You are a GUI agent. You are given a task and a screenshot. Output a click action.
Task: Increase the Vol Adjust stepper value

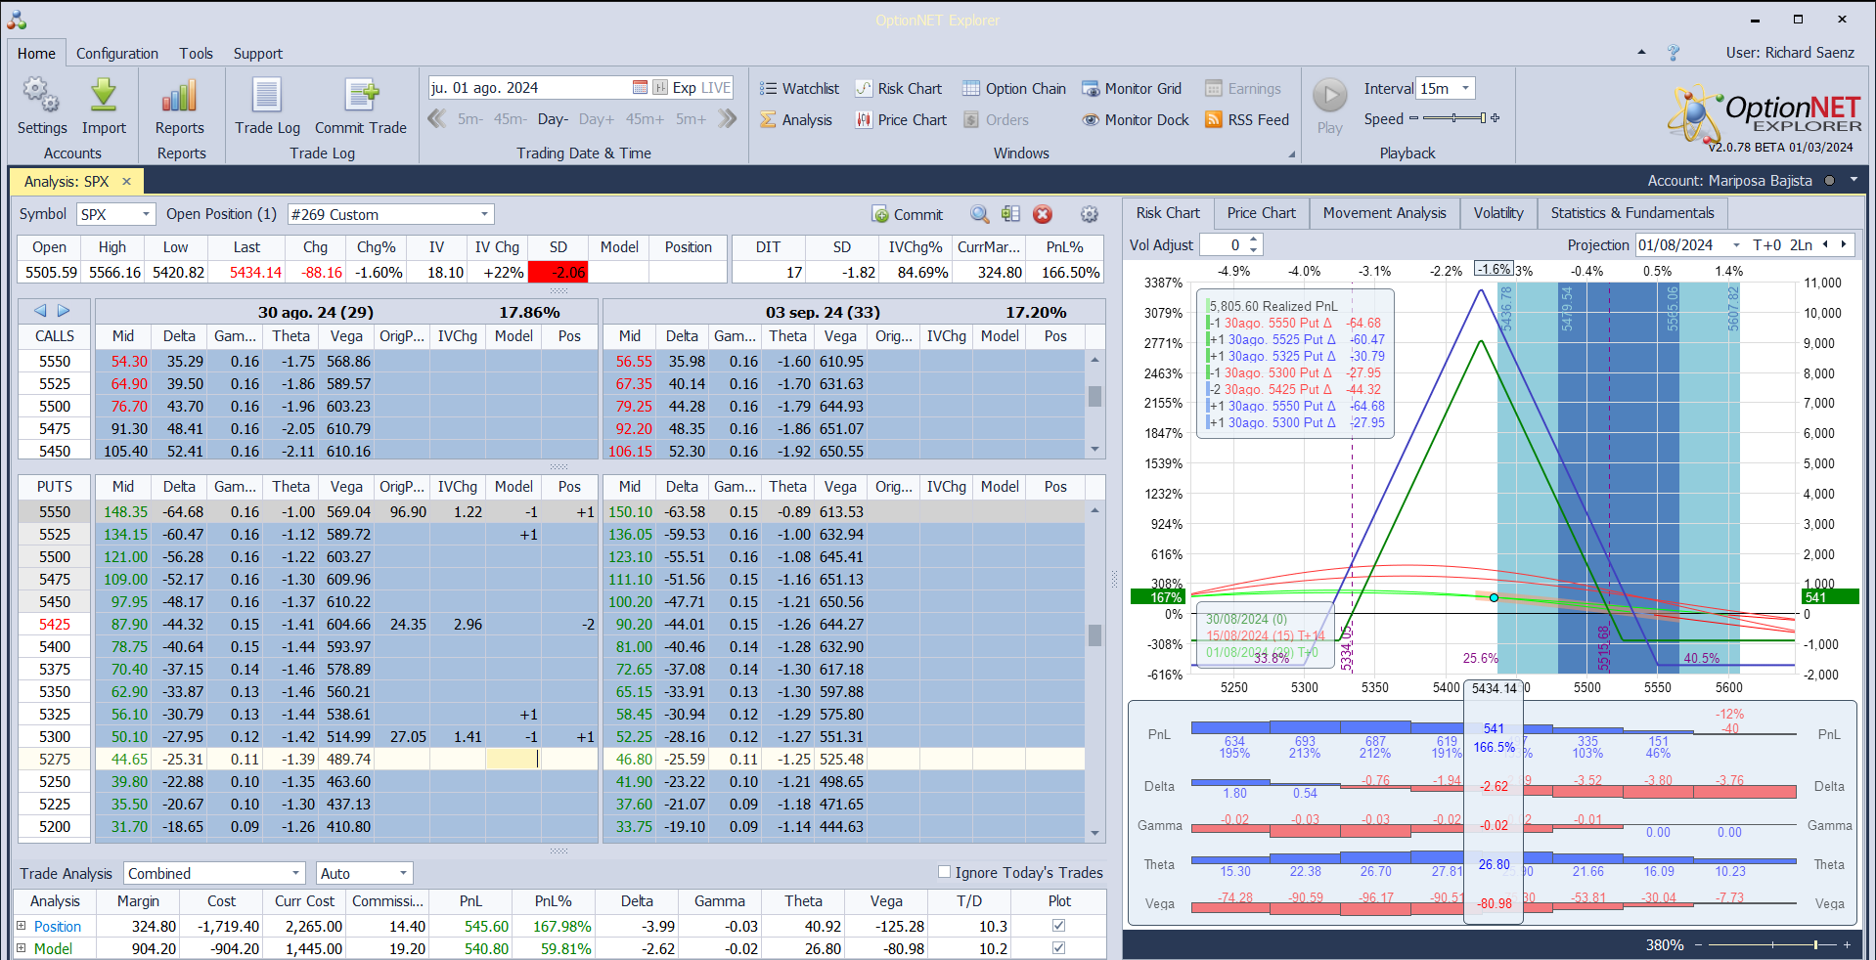[x=1253, y=240]
